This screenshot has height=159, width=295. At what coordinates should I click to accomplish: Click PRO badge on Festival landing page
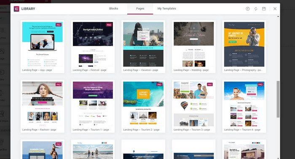tap(109, 25)
